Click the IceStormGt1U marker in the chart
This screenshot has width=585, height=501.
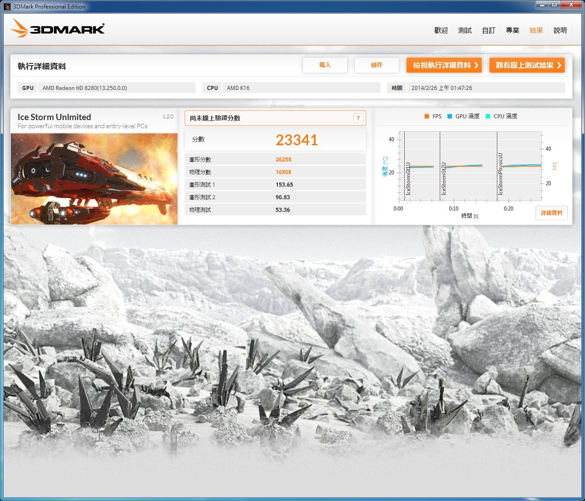[x=408, y=178]
